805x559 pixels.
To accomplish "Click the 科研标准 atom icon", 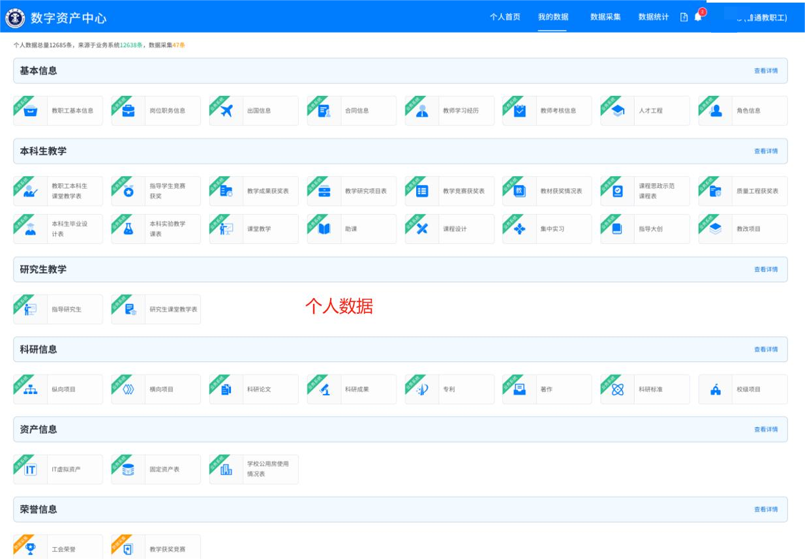I will (x=618, y=389).
